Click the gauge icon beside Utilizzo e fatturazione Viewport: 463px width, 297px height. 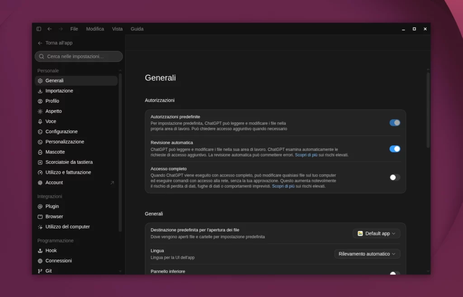click(x=40, y=172)
